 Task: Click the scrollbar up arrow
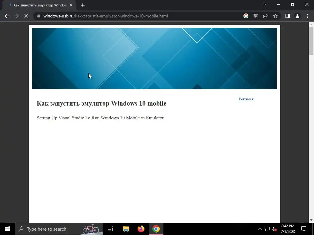(x=311, y=24)
